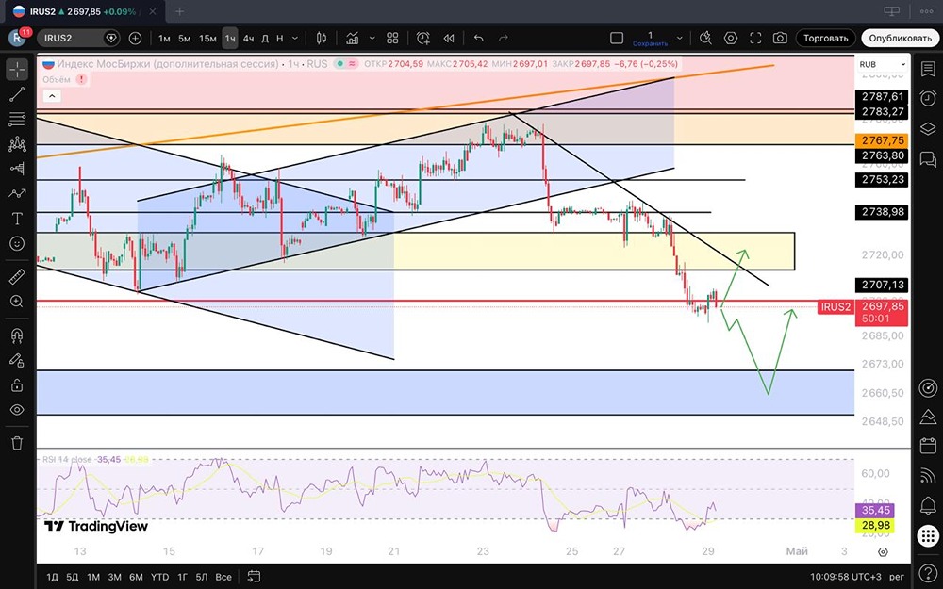The width and height of the screenshot is (943, 589).
Task: Switch to the Д daily timeframe
Action: point(265,38)
